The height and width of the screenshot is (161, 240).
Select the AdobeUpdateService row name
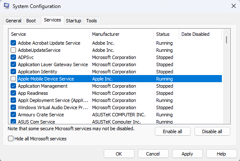coord(39,50)
